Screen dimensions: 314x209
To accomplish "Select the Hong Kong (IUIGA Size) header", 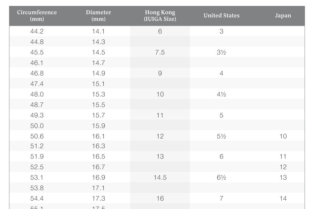I will [x=160, y=16].
